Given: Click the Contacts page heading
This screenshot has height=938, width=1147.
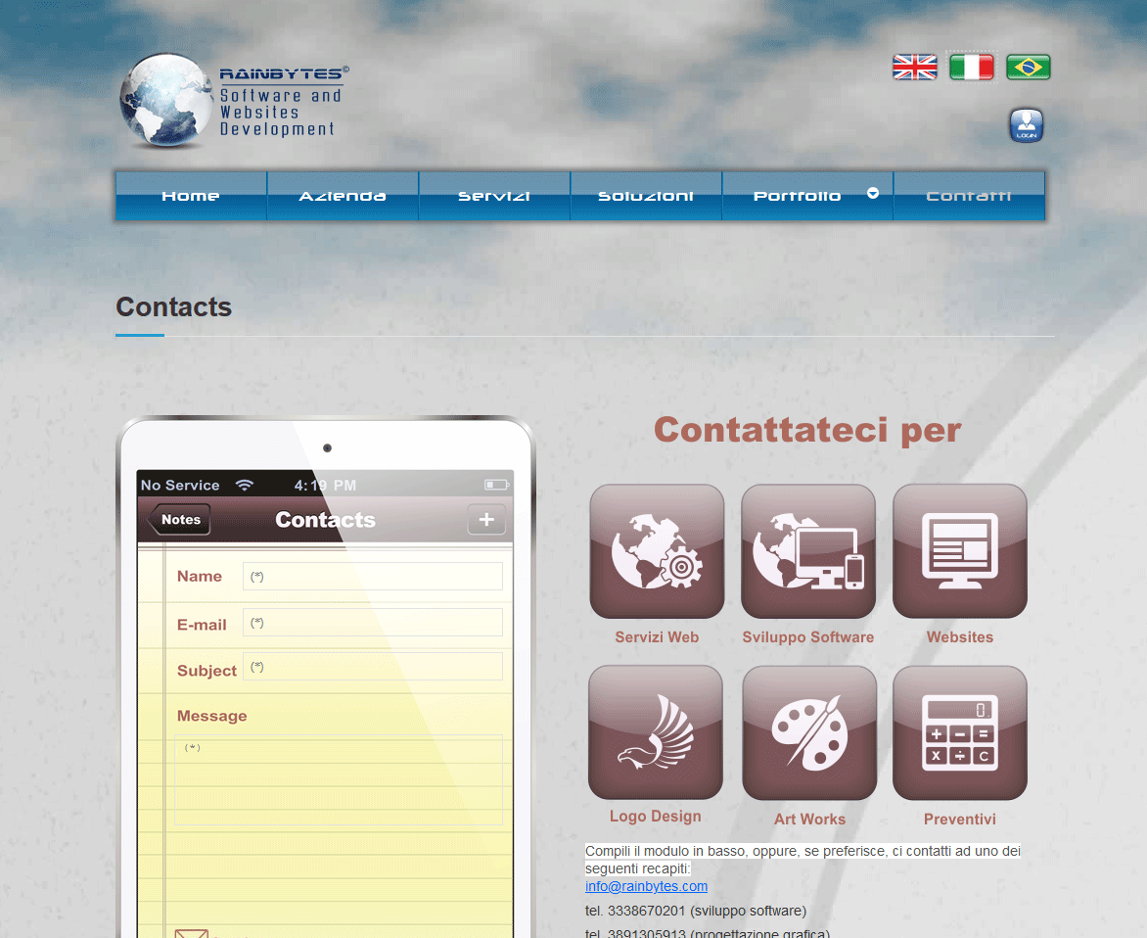Looking at the screenshot, I should 174,306.
